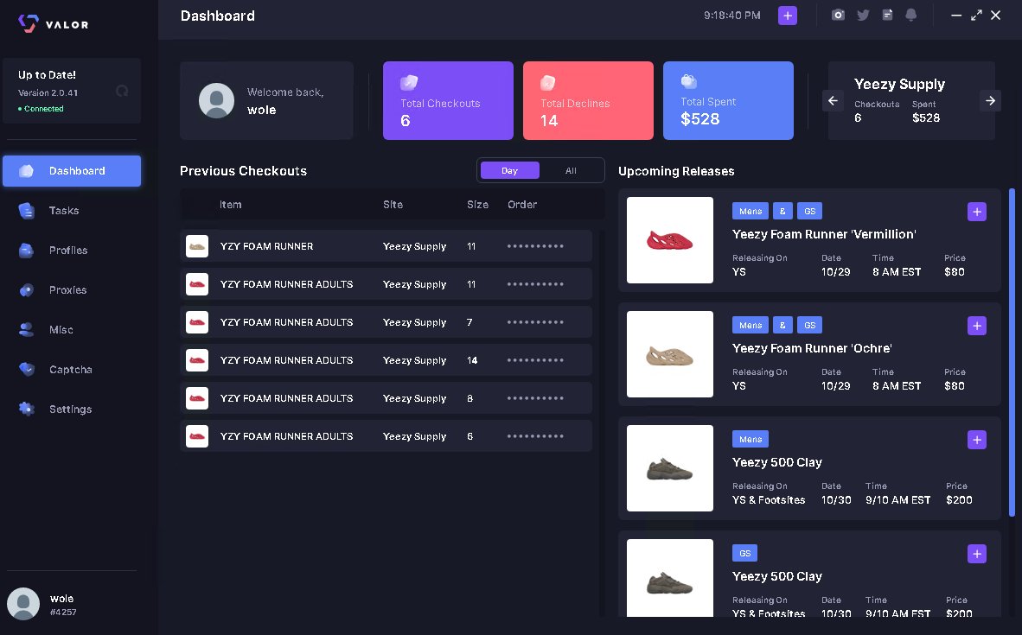1022x635 pixels.
Task: Click Total Spent card icon
Action: 688,80
